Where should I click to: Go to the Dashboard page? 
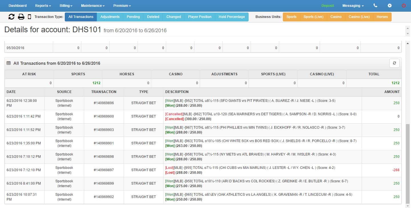(x=18, y=5)
